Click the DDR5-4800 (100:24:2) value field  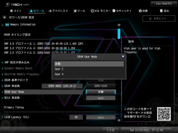pos(62,86)
